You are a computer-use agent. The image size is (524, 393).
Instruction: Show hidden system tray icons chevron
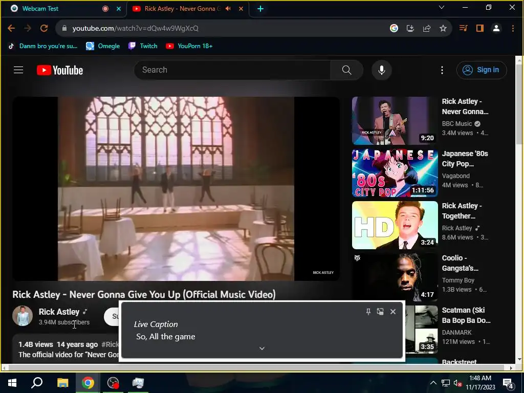pyautogui.click(x=433, y=383)
